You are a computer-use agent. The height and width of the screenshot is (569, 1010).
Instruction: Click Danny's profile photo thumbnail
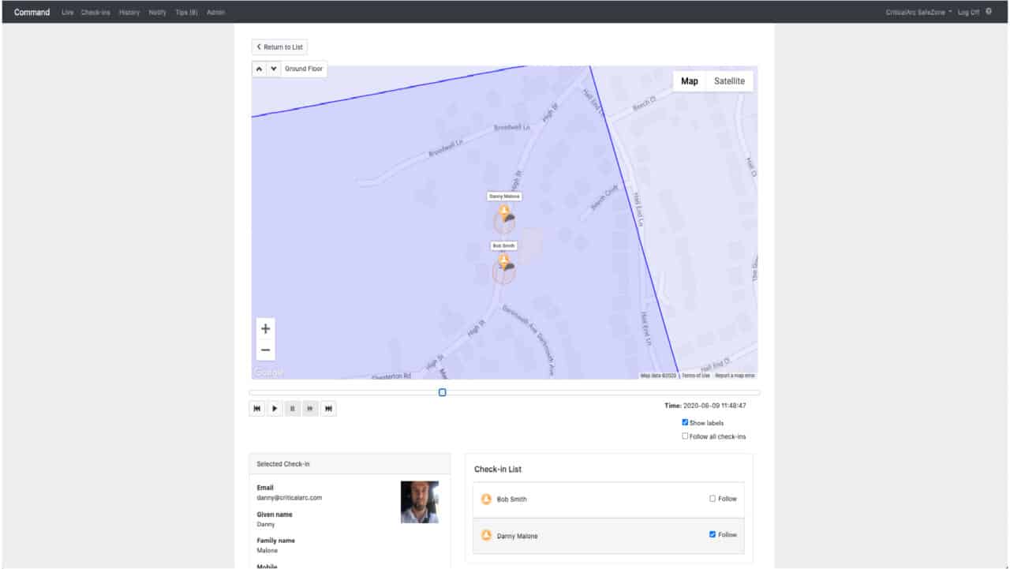(419, 501)
